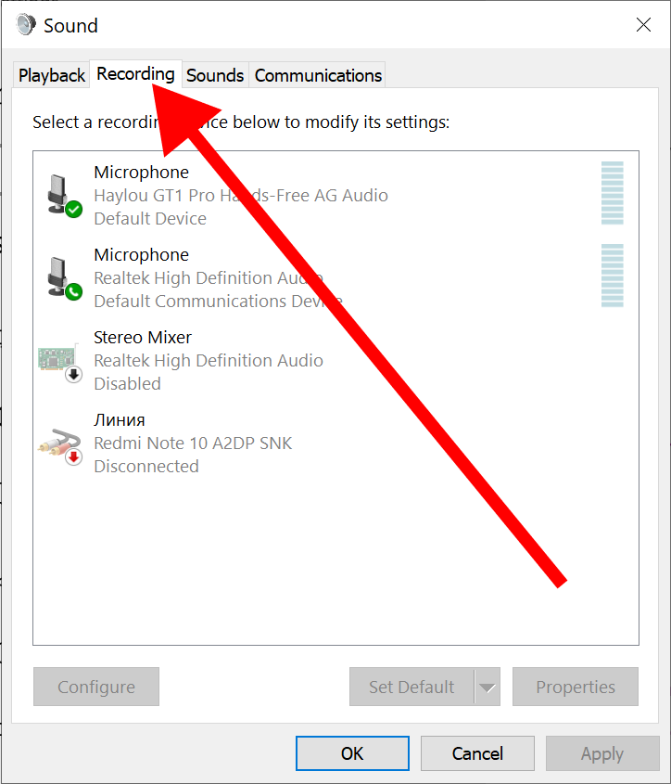Click the Realtek microphone level meter
Viewport: 671px width, 784px height.
pyautogui.click(x=612, y=276)
